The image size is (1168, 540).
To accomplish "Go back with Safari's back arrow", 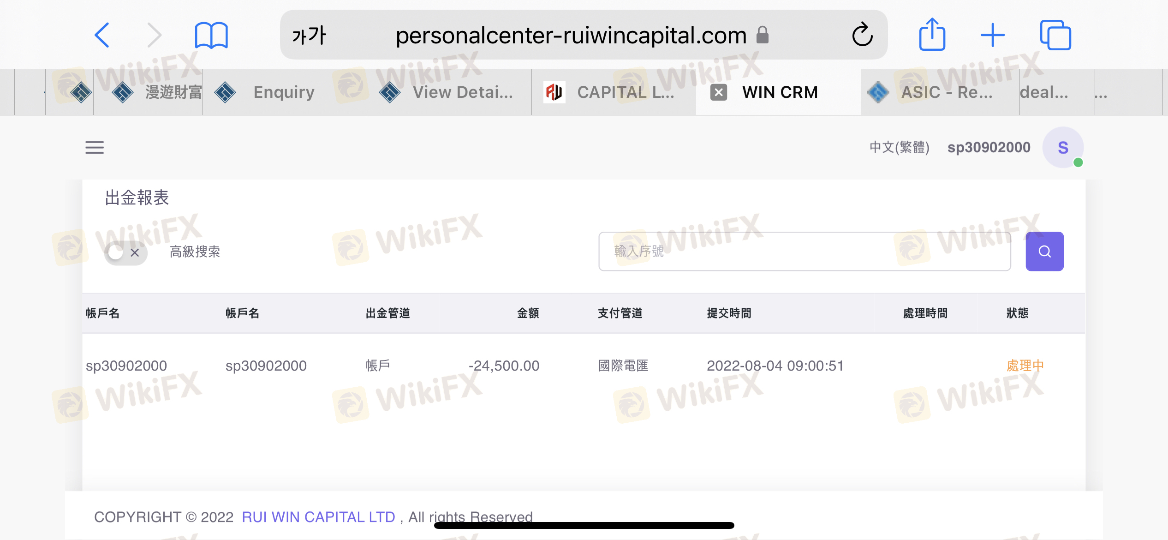I will tap(102, 35).
